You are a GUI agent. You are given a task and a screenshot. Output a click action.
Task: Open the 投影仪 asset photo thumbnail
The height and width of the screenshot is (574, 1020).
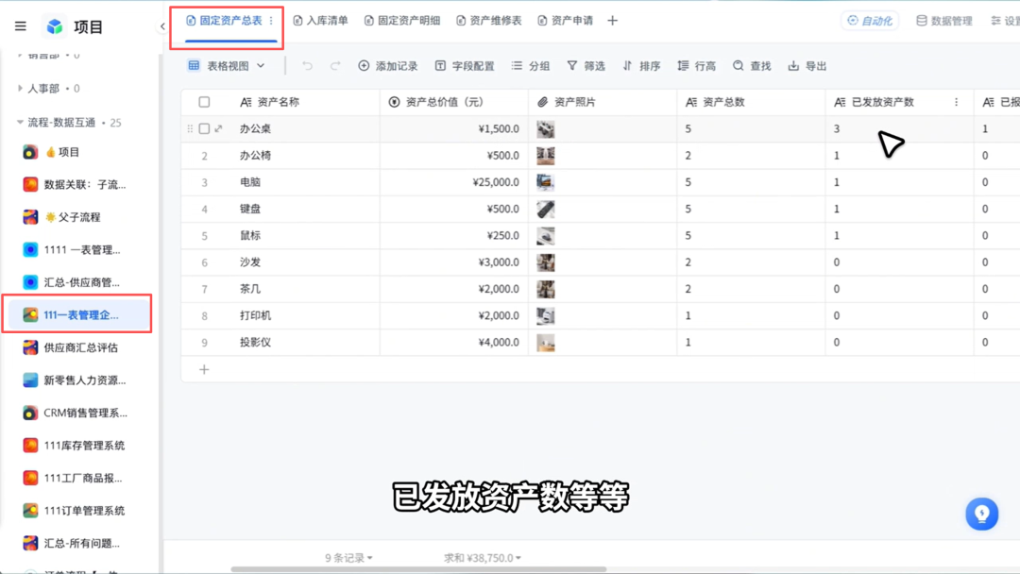click(x=546, y=342)
